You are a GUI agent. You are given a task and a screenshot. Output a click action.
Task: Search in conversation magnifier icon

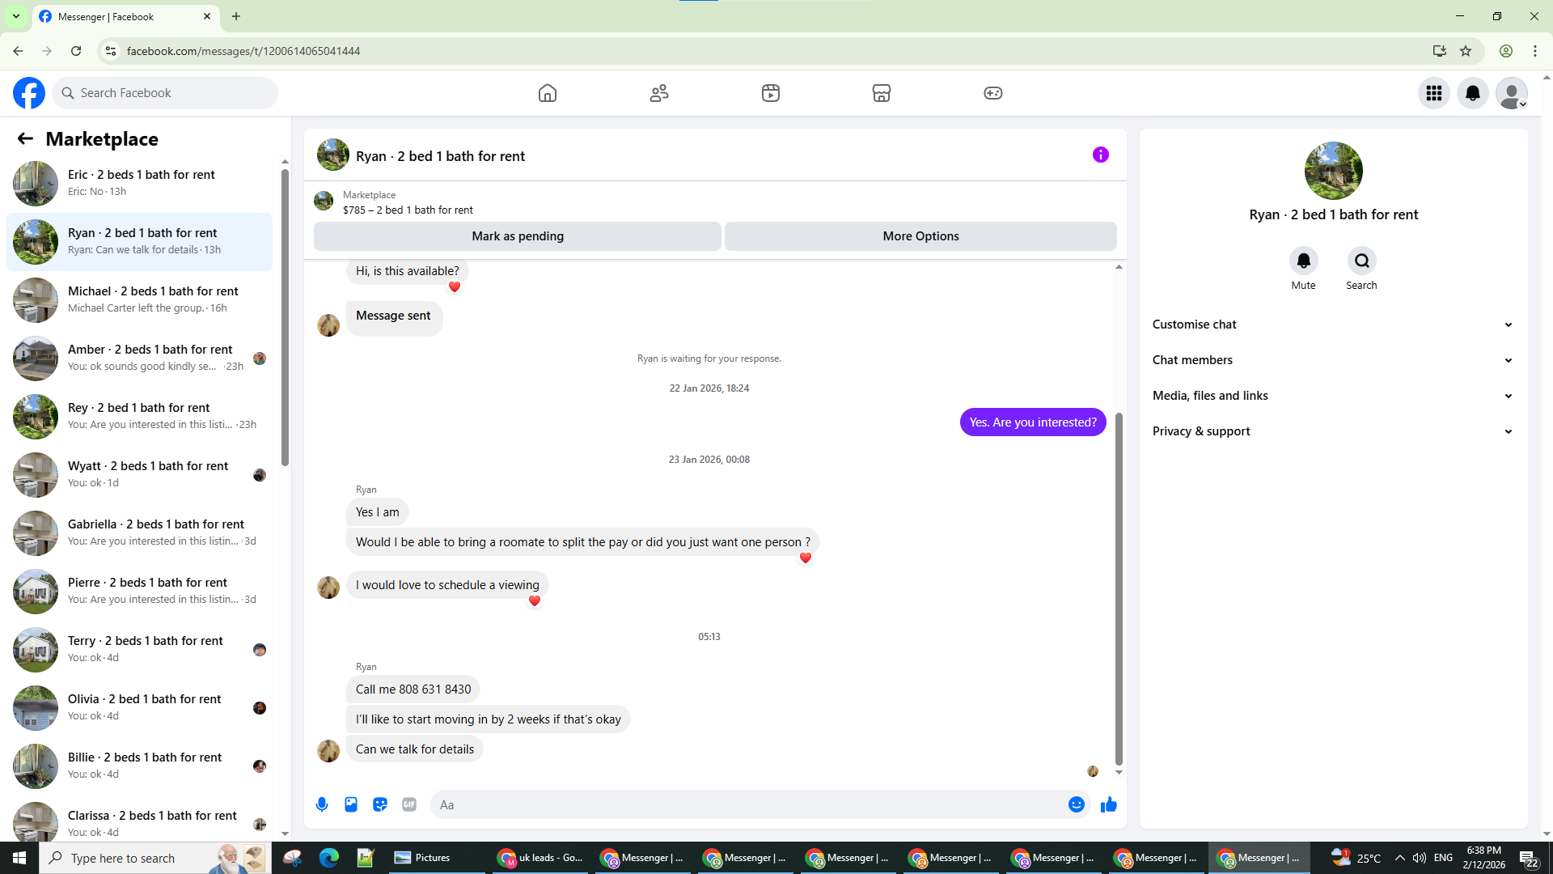(1362, 261)
